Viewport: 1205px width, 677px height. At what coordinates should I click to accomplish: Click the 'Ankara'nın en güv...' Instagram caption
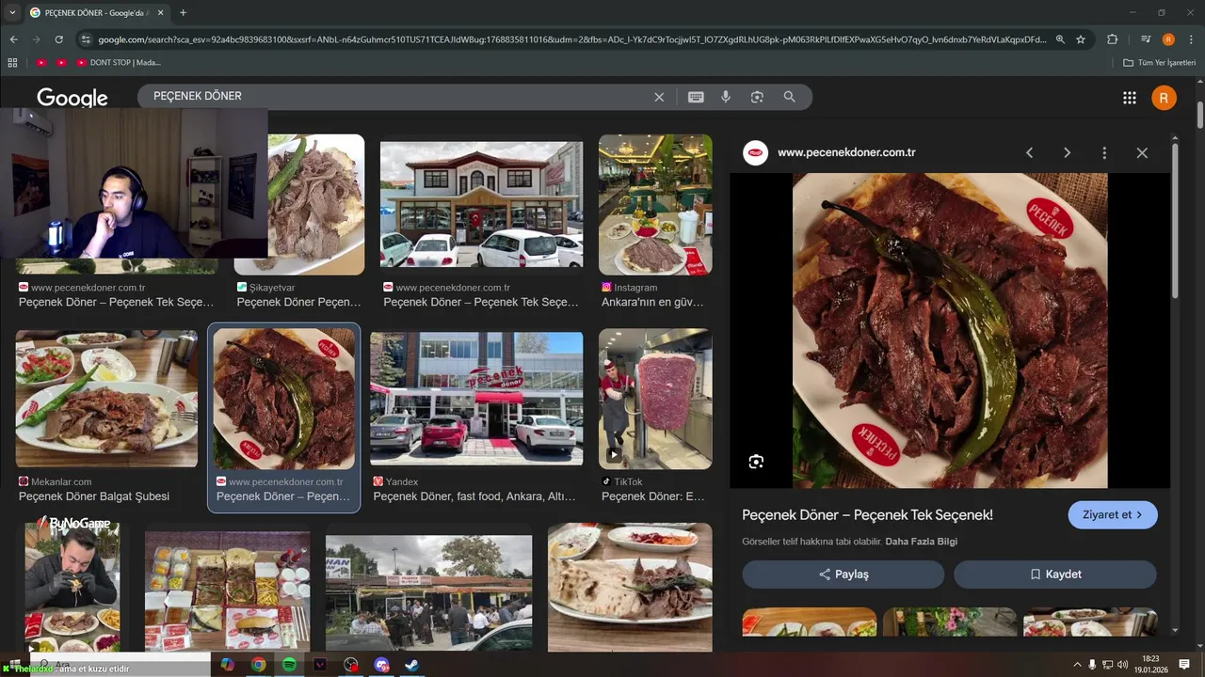[652, 303]
